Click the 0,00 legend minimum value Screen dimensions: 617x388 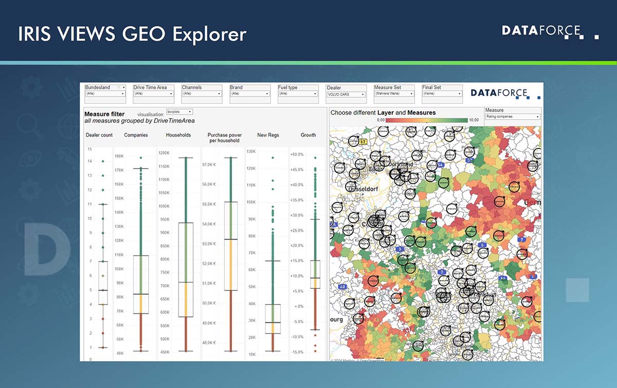pos(381,120)
